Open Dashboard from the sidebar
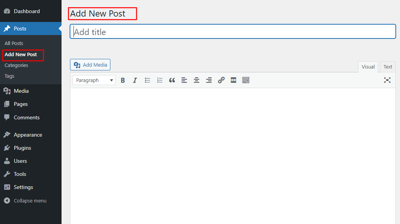 (31, 11)
